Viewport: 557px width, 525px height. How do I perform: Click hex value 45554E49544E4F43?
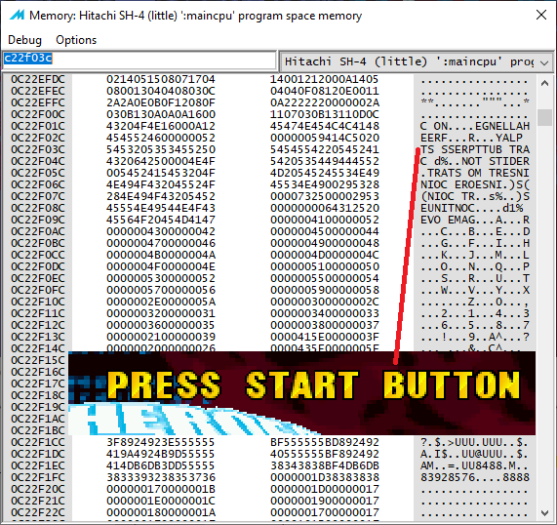coord(161,208)
